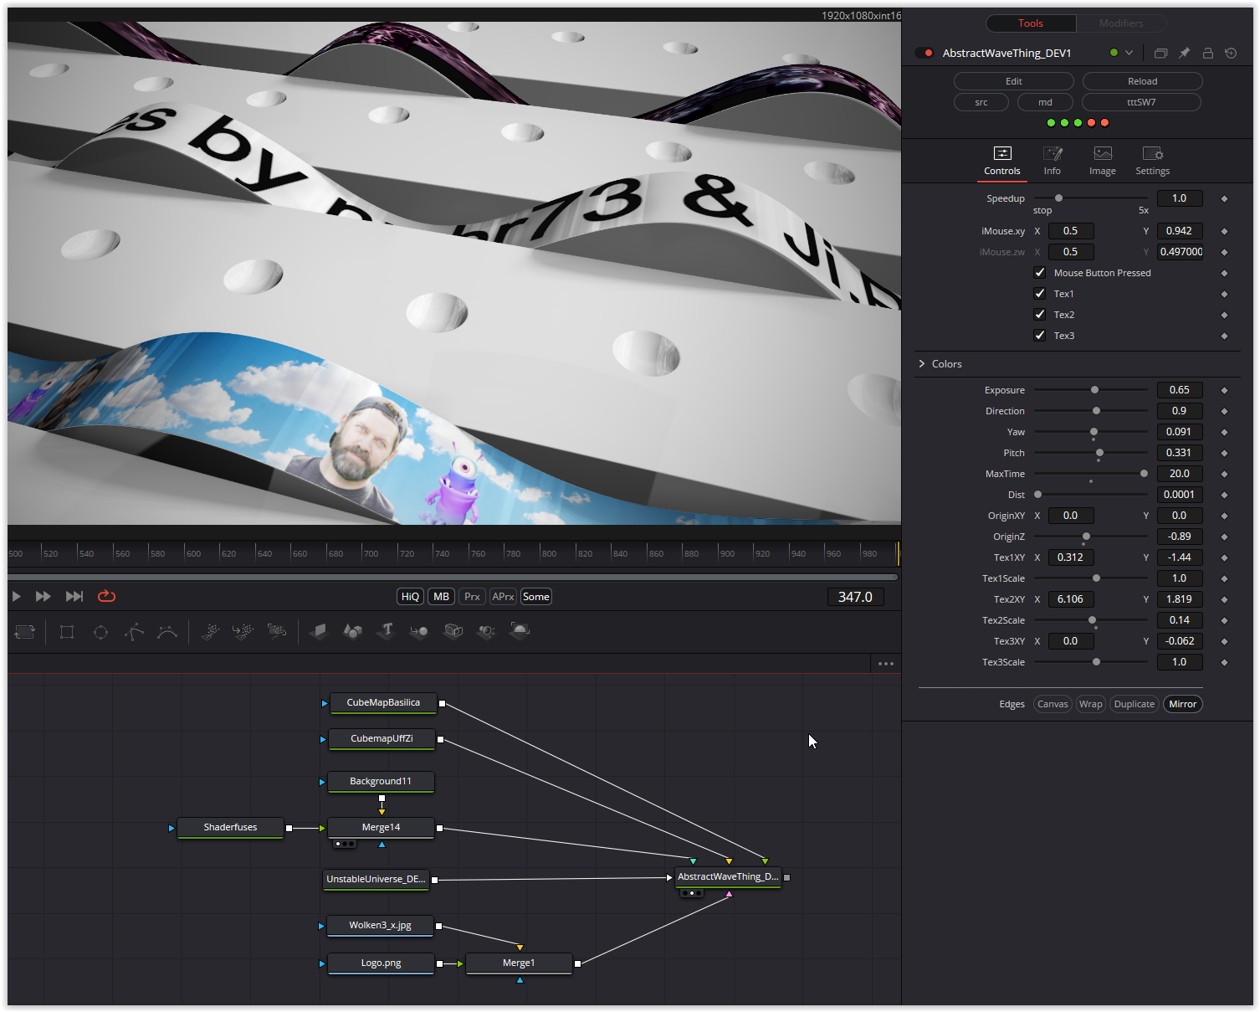Uncheck the Tex3 checkbox
The image size is (1260, 1012).
coord(1040,336)
